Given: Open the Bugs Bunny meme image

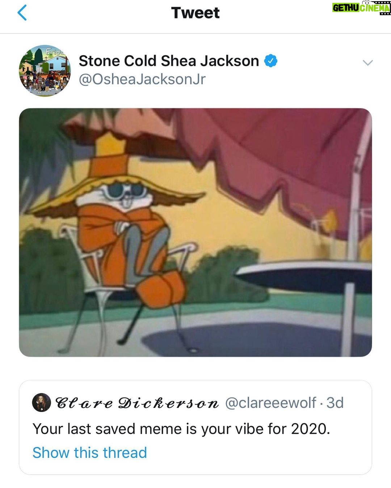Looking at the screenshot, I should point(195,232).
